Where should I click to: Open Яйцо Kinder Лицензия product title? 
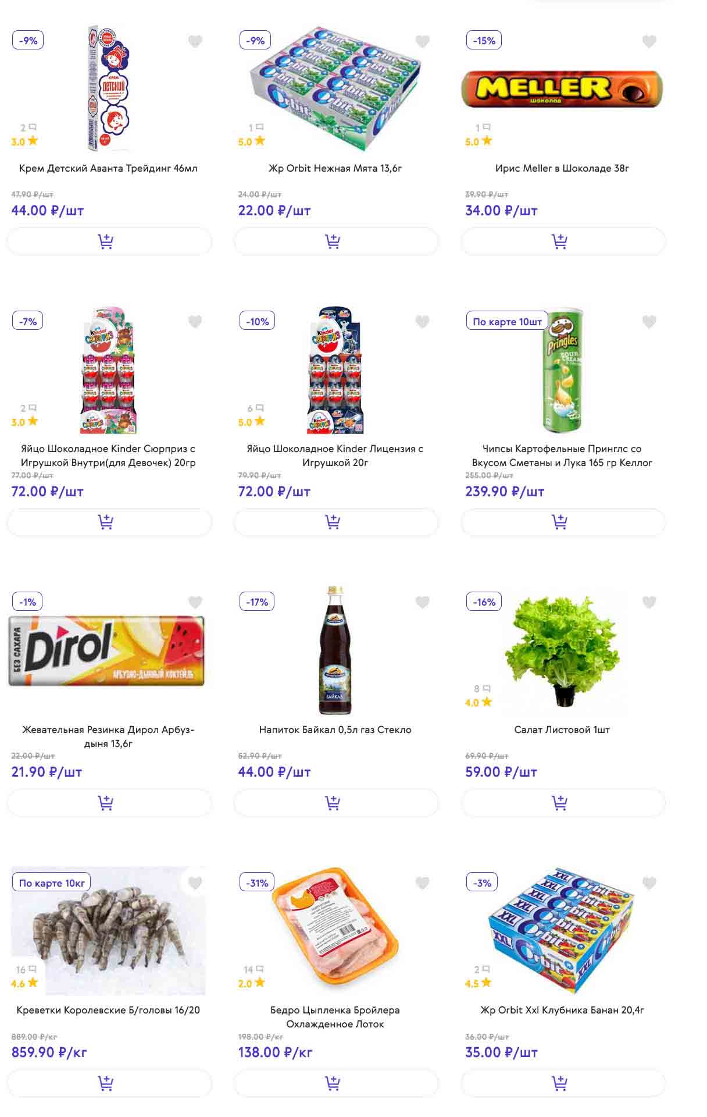pyautogui.click(x=335, y=456)
